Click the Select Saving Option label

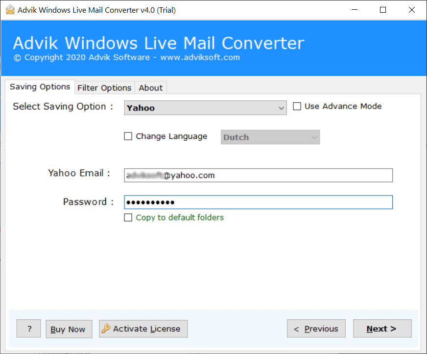[63, 106]
